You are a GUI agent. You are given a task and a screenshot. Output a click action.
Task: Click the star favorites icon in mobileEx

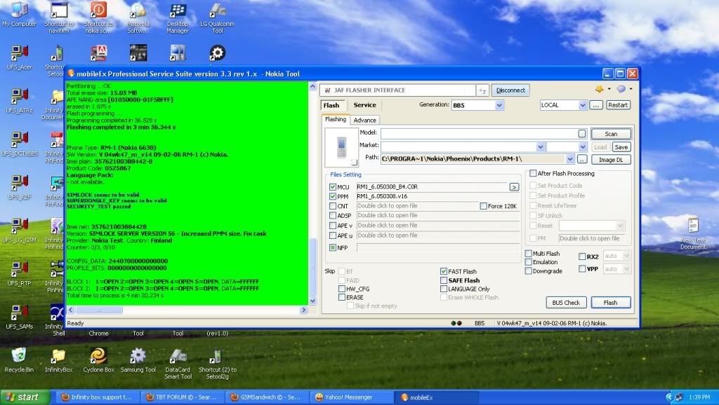[600, 89]
